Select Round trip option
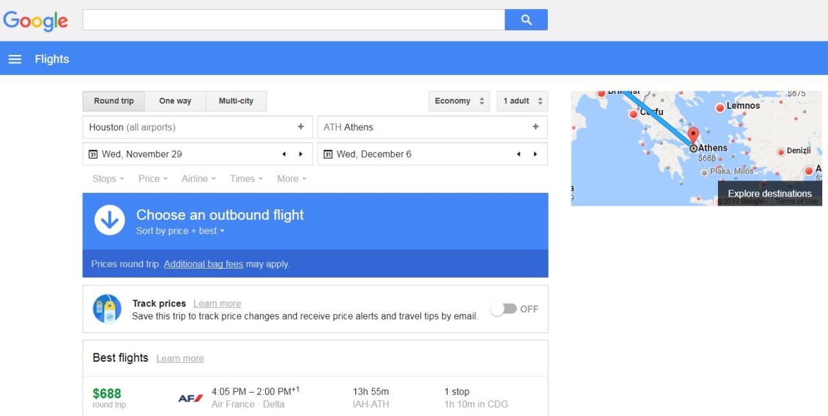This screenshot has height=416, width=828. [114, 101]
